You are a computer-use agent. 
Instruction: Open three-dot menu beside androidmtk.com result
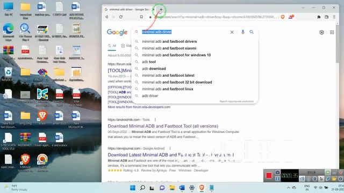pos(155,120)
